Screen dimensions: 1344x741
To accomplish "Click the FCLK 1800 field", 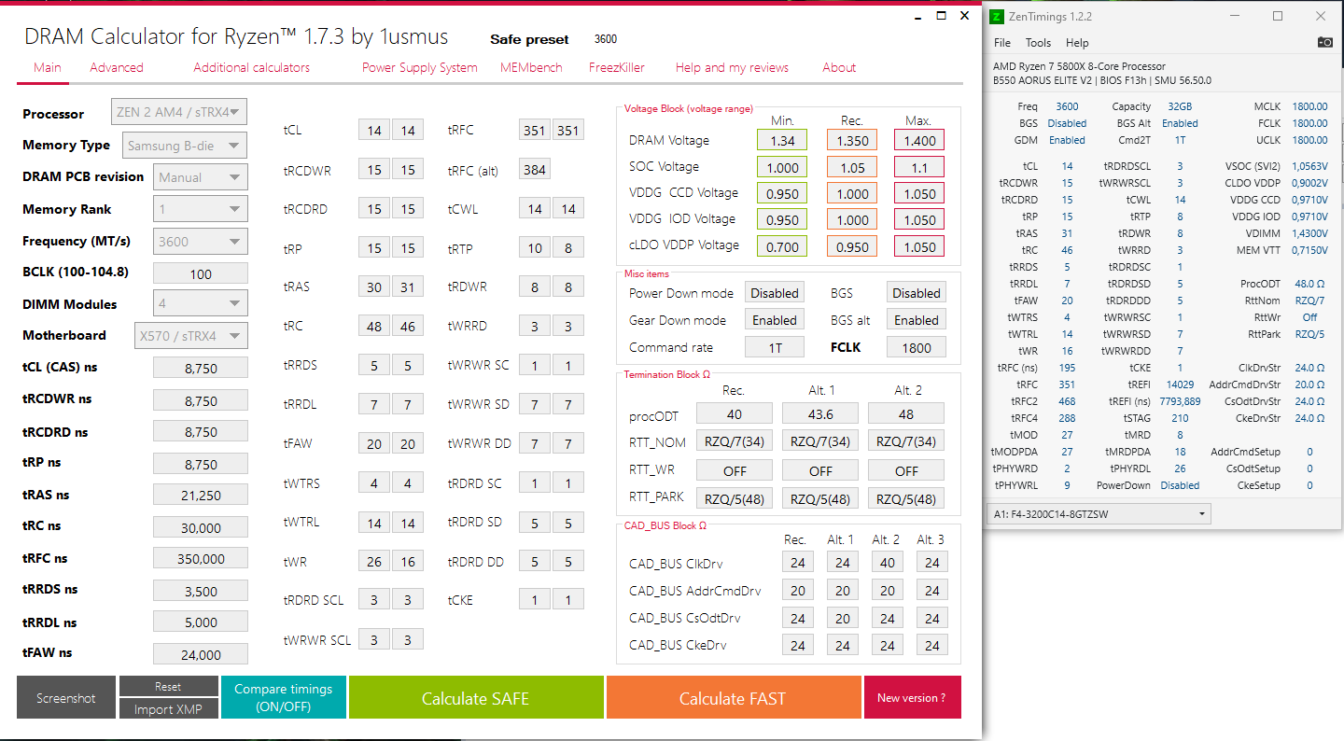I will coord(917,347).
